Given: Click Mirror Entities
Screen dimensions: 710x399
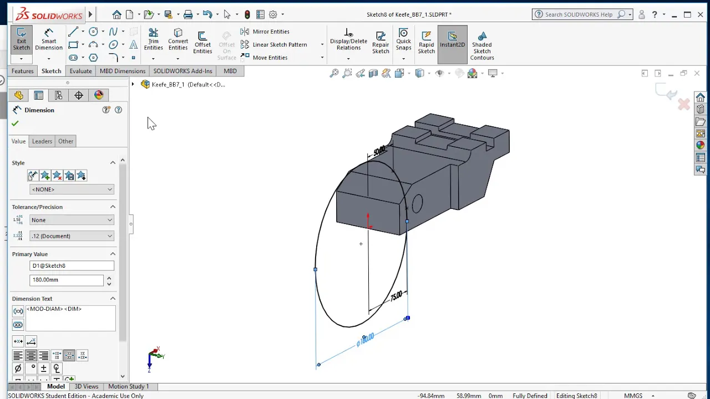Looking at the screenshot, I should (265, 32).
